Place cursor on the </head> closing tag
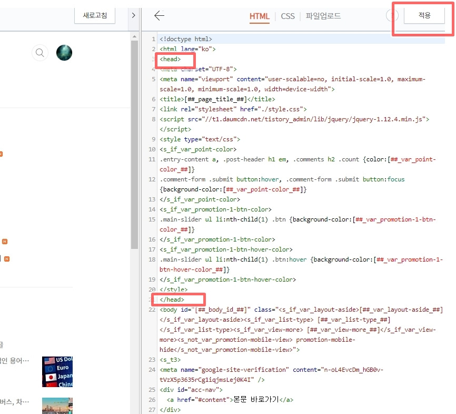Screen dimensions: 456x414 coord(172,300)
